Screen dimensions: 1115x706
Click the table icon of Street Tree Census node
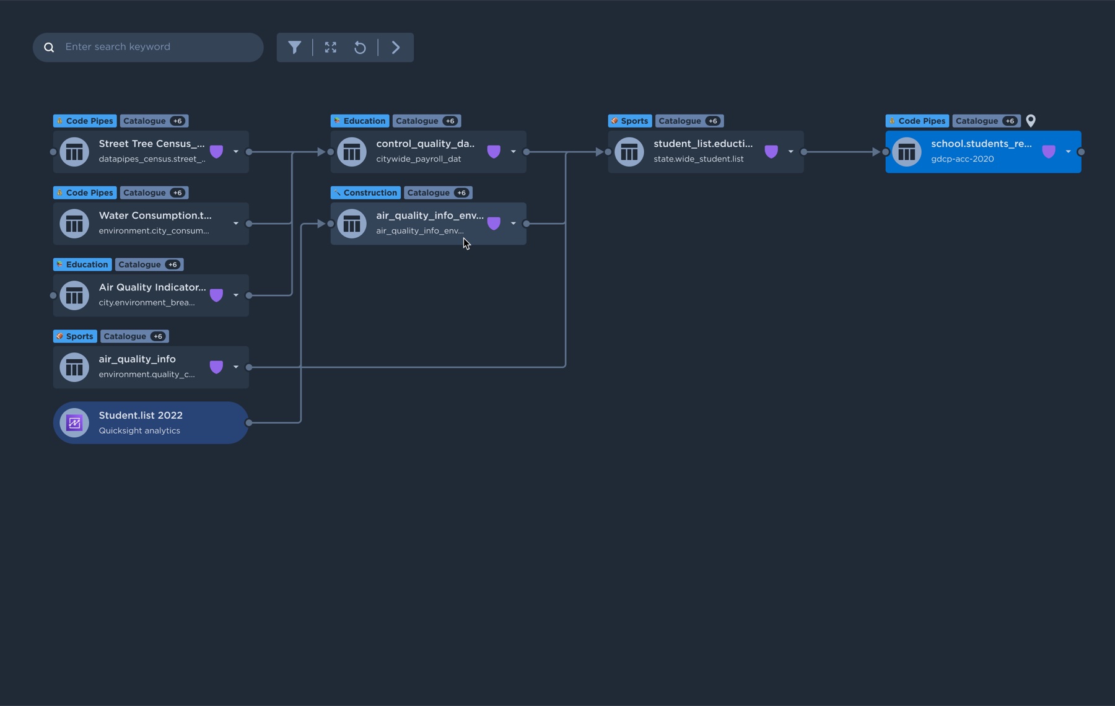(74, 152)
